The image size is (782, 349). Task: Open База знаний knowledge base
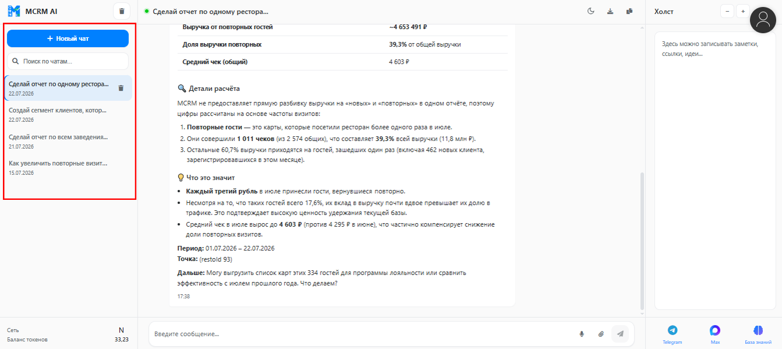pos(758,334)
